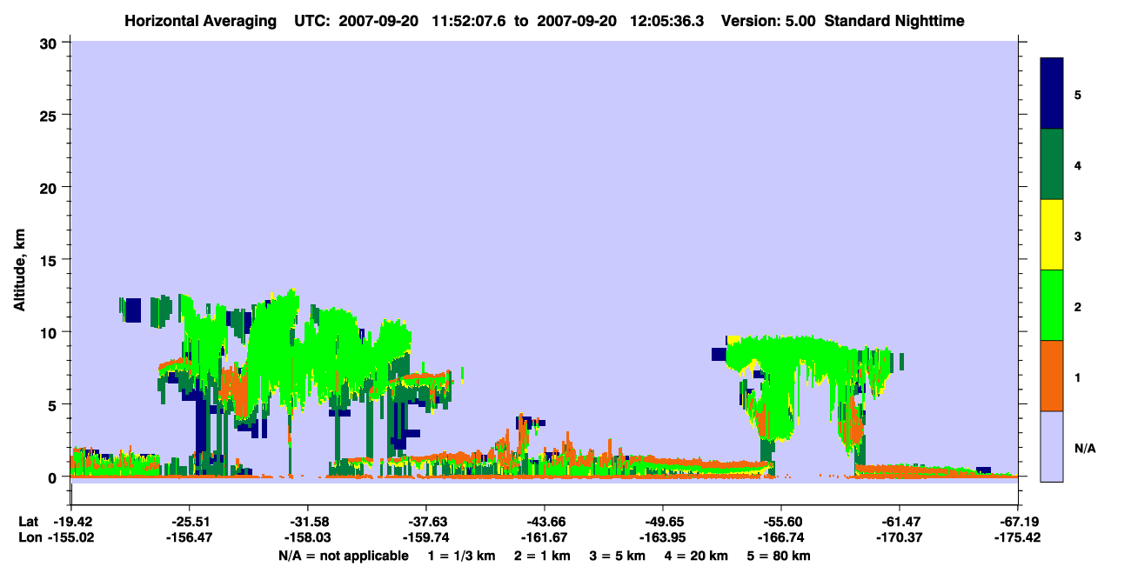Click longitude value -163.95

point(662,538)
